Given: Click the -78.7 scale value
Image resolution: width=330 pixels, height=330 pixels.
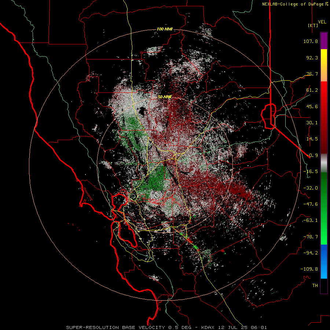Looking at the screenshot, I should pos(311,237).
